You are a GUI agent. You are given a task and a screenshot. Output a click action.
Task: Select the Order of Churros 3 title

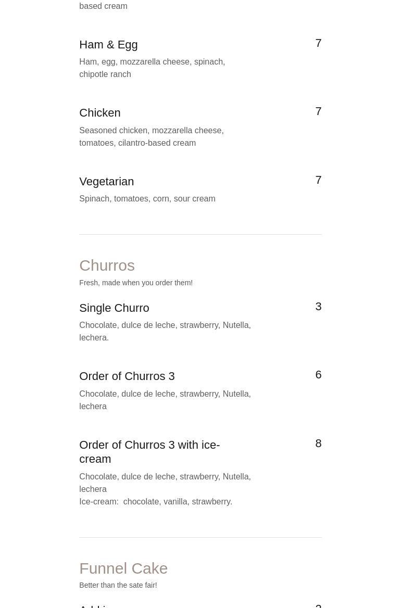pyautogui.click(x=127, y=376)
